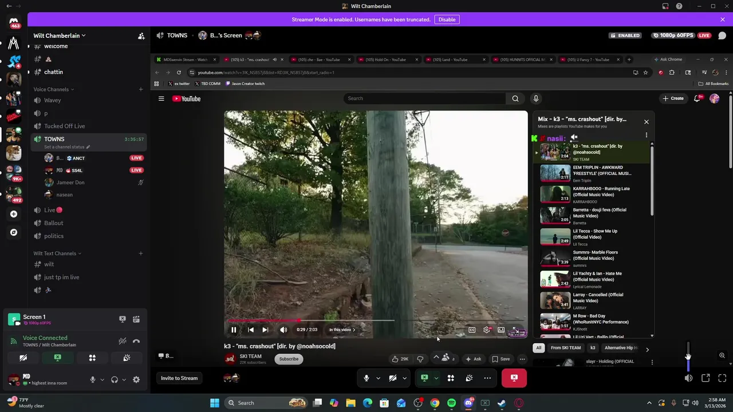This screenshot has width=733, height=412.
Task: Mute microphone in bottom stream bar
Action: point(366,378)
